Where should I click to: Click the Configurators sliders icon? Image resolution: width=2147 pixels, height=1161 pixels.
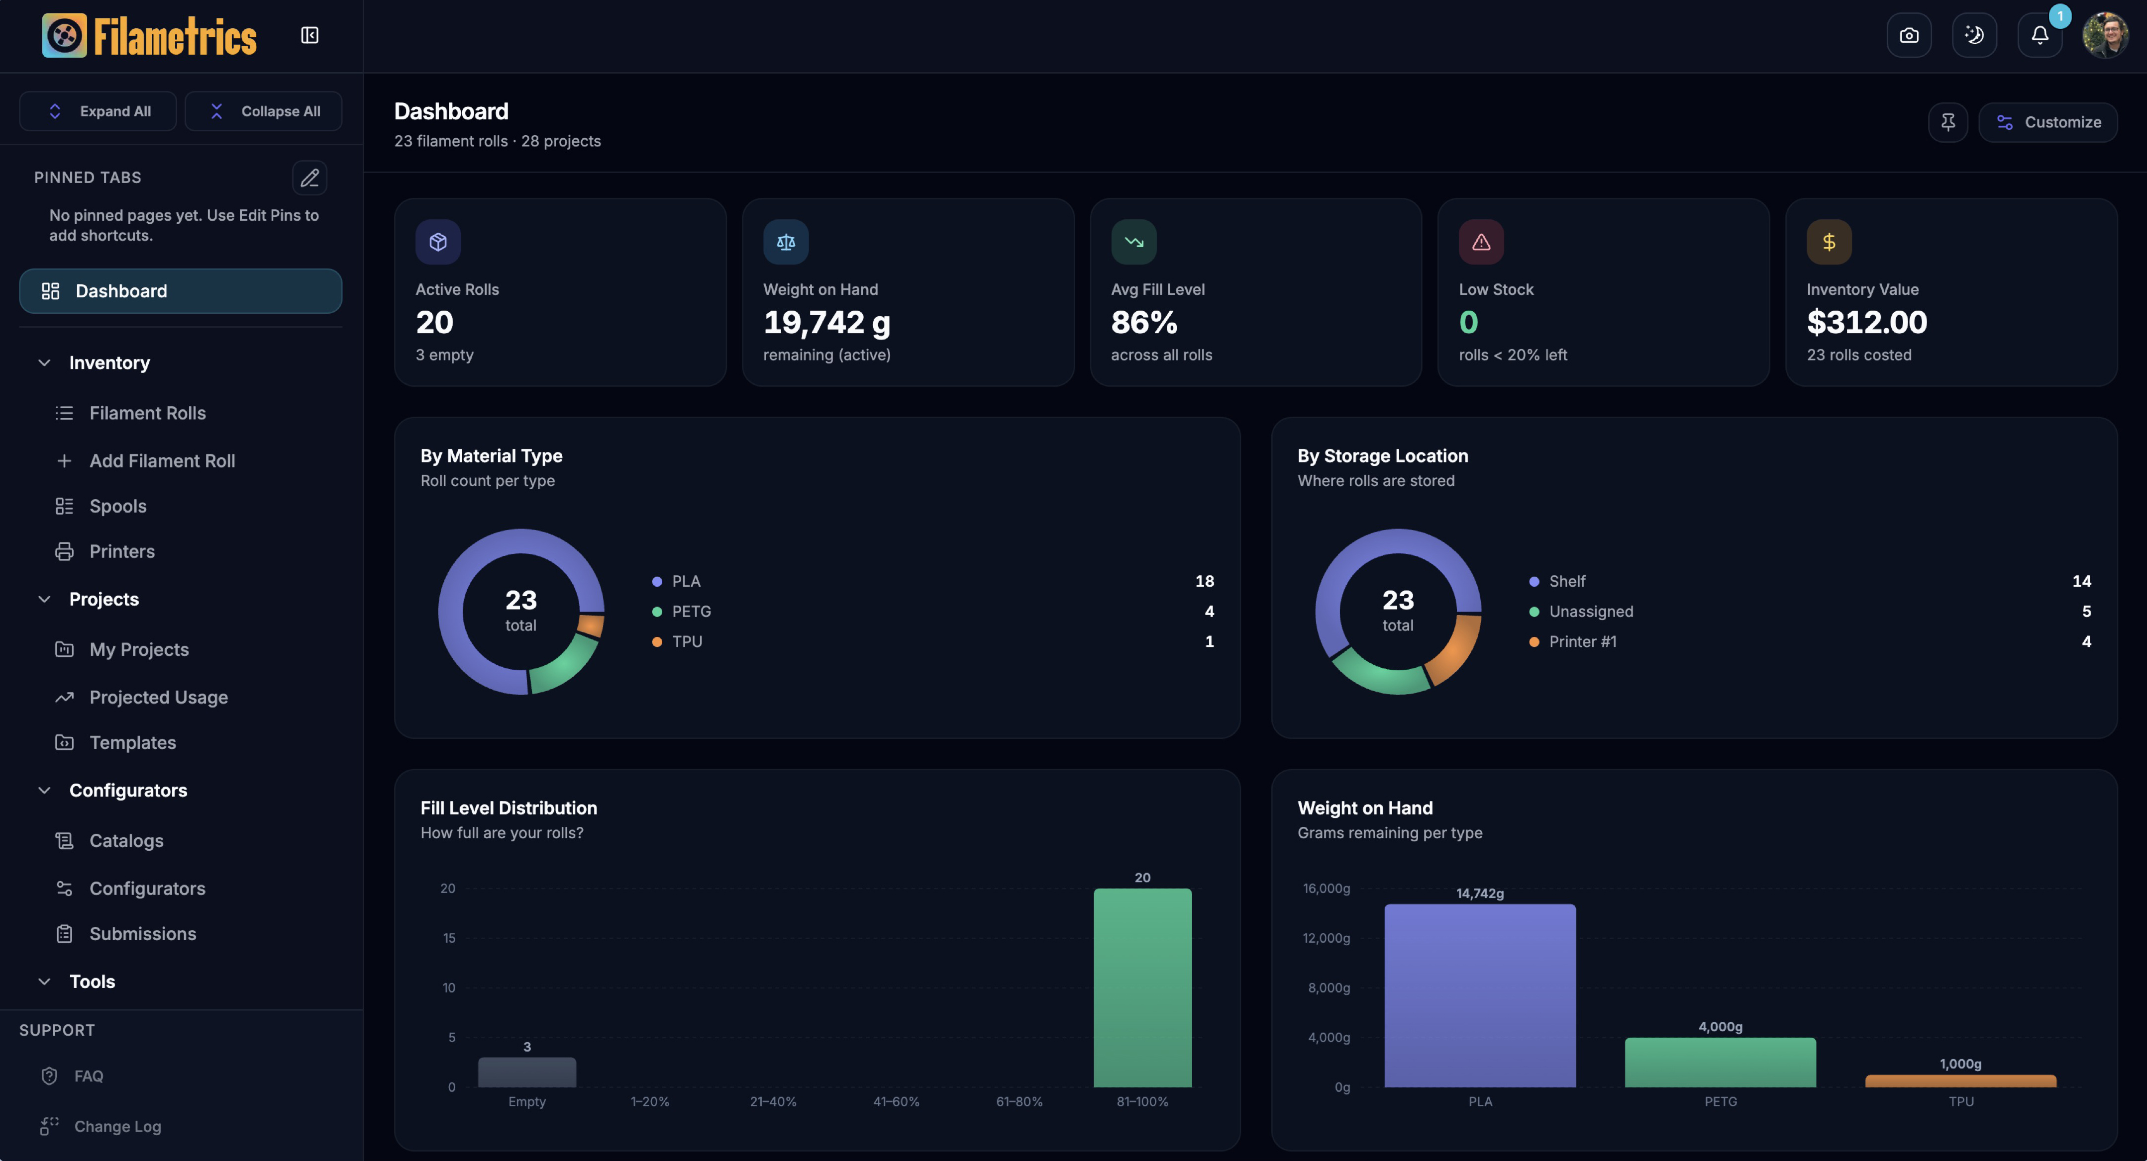click(x=64, y=889)
